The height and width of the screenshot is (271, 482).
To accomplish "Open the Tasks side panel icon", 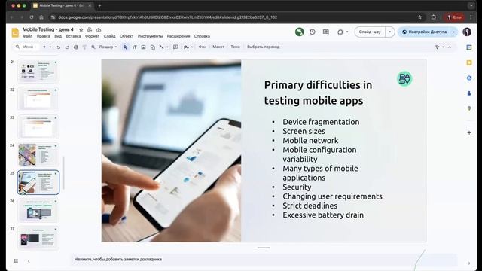I will pyautogui.click(x=469, y=78).
